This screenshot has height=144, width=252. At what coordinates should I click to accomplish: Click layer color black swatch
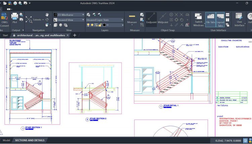click(x=104, y=25)
